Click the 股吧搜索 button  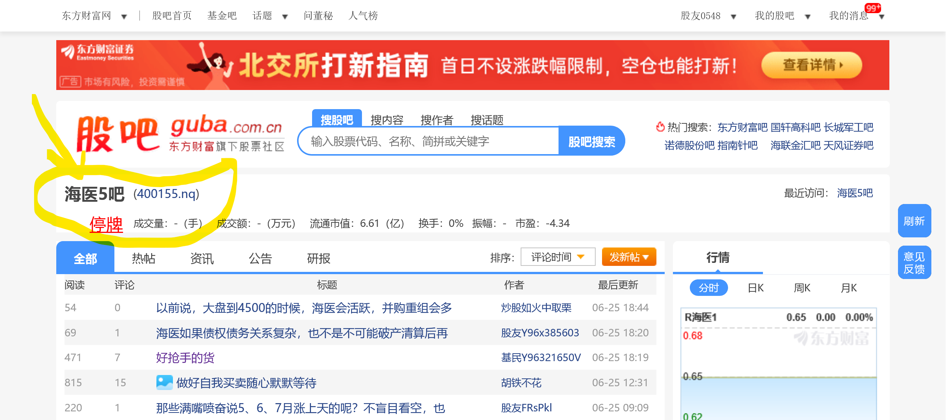(591, 141)
